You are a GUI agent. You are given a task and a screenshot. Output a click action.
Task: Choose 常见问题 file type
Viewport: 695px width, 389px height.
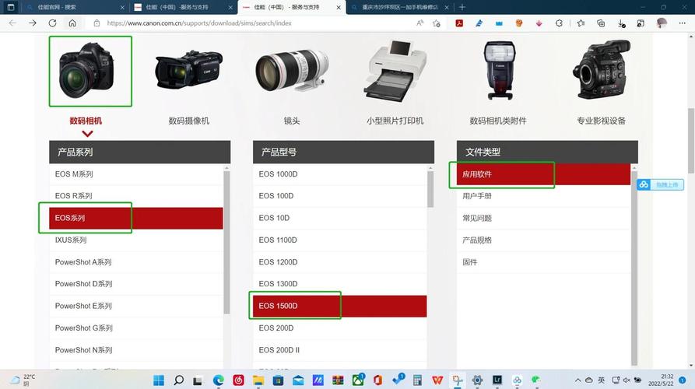544,218
